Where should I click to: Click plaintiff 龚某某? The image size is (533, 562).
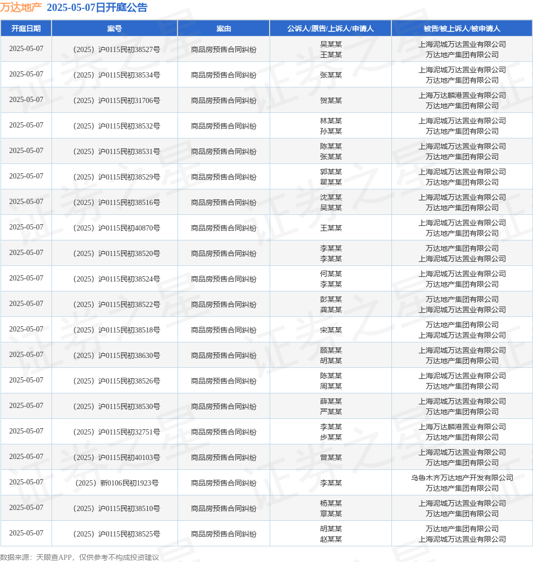point(331,309)
